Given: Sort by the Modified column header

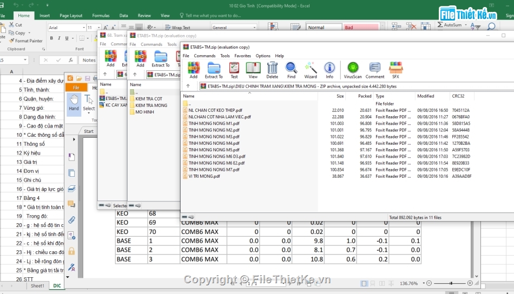Looking at the screenshot, I should [x=425, y=96].
